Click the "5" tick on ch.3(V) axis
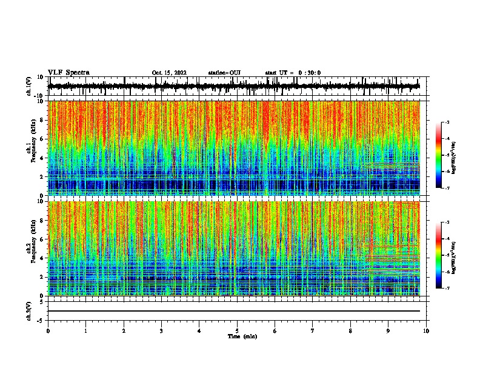Image resolution: width=480 pixels, height=371 pixels. (42, 302)
